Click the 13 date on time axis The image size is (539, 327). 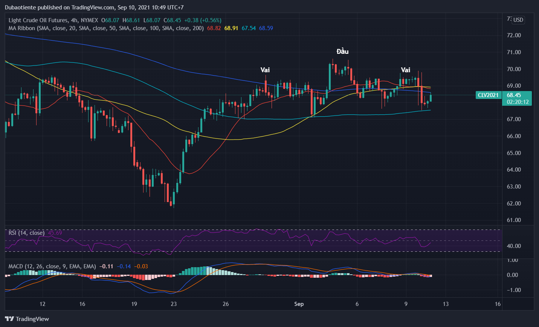point(446,304)
